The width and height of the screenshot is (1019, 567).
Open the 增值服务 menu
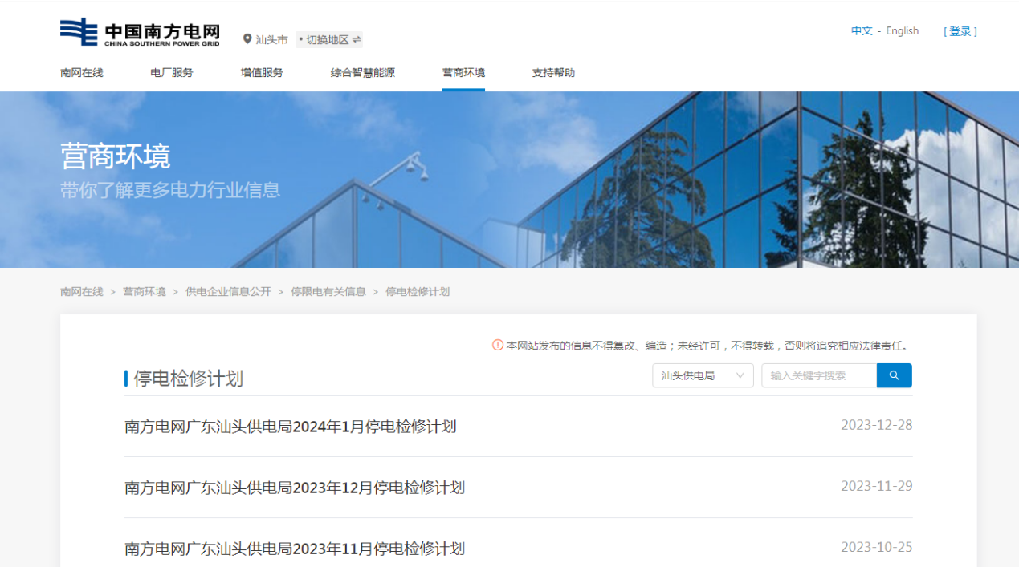[x=262, y=72]
